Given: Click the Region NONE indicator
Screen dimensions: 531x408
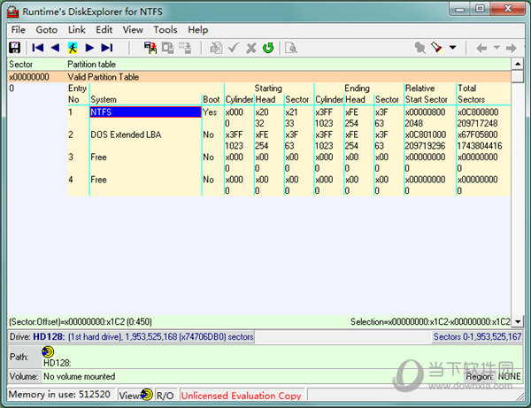Looking at the screenshot, I should (x=494, y=376).
